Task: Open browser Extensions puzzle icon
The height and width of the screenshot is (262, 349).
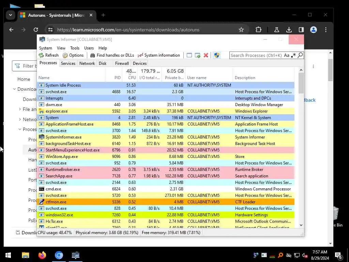Action: click(258, 30)
